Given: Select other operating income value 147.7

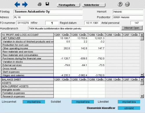Looking at the screenshot, I should (x=97, y=48).
